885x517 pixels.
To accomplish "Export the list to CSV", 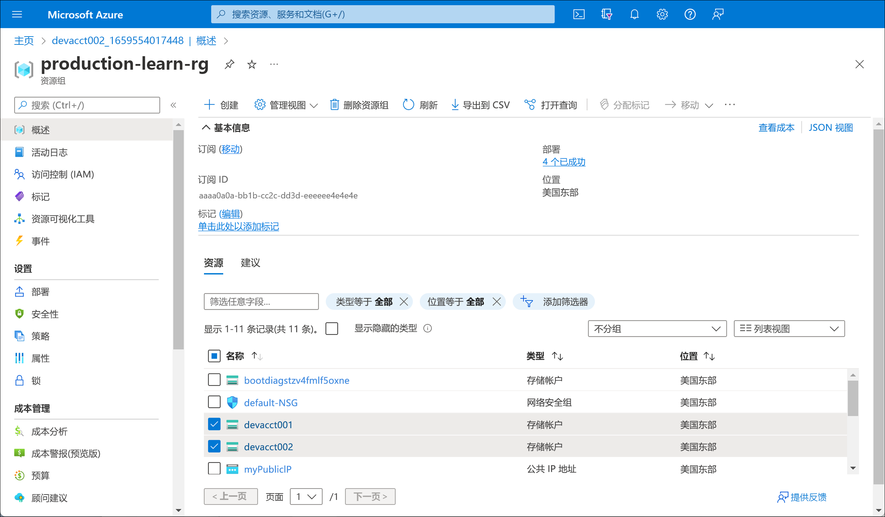I will 480,105.
